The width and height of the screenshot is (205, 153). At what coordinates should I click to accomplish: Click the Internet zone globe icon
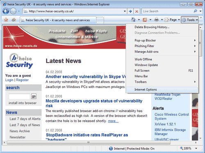[x=111, y=148]
